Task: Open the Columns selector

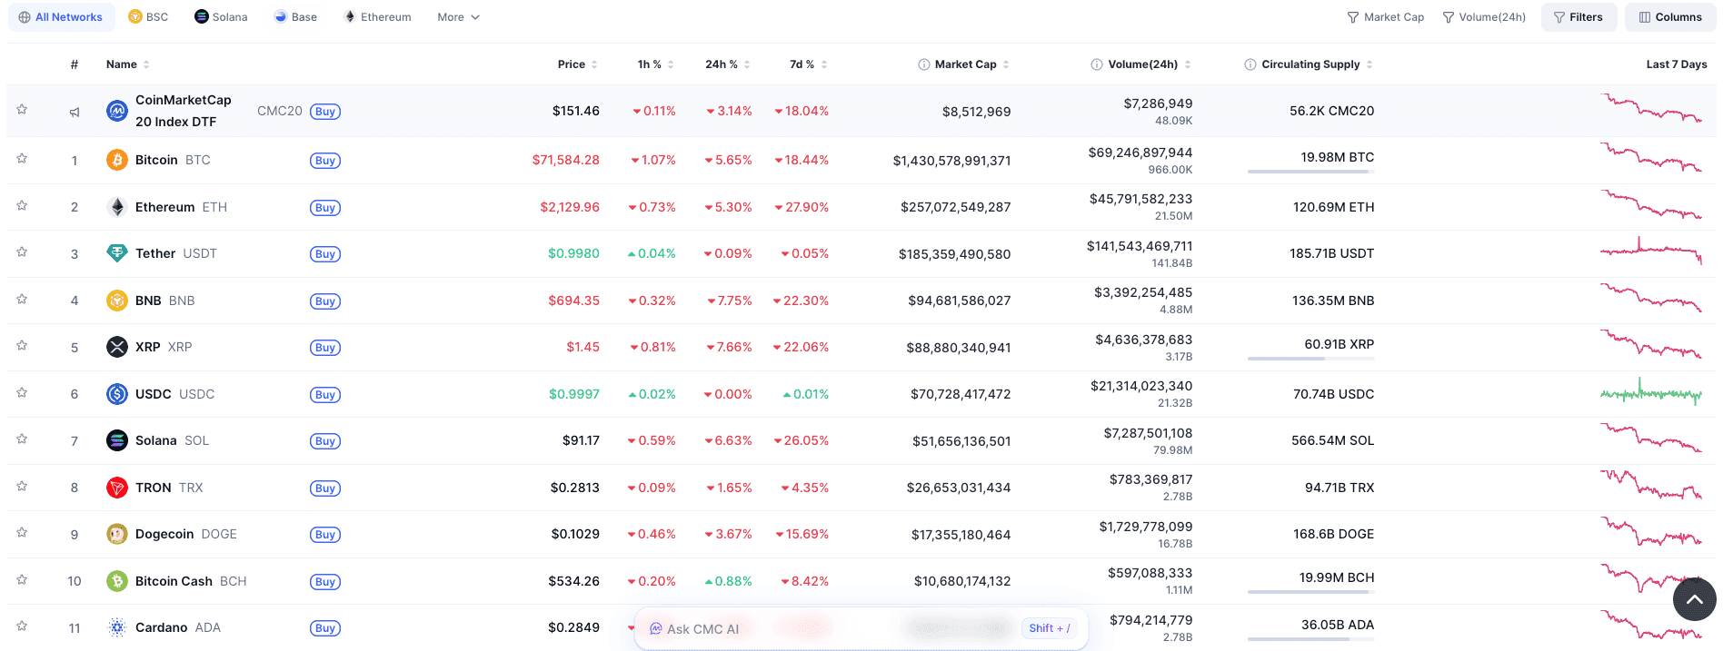Action: 1669,17
